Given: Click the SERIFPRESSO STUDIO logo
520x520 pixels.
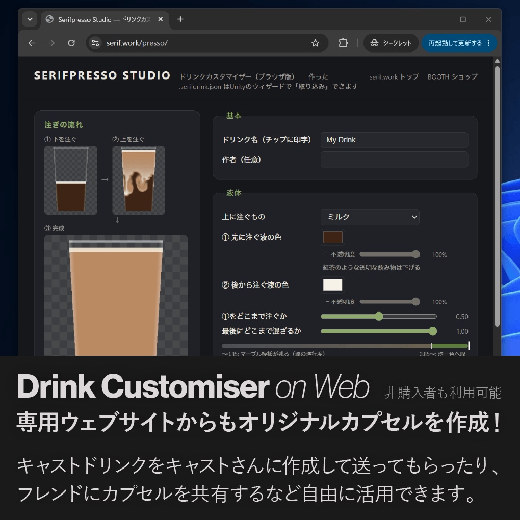Looking at the screenshot, I should tap(102, 75).
